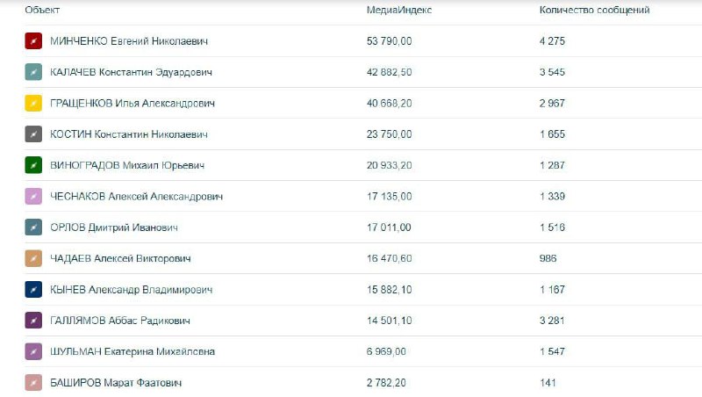The image size is (702, 397).
Task: Click the slate-blue icon beside ОРЛОВ
Action: pyautogui.click(x=33, y=227)
